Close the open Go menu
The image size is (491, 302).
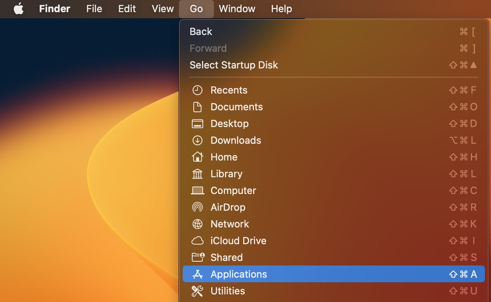(196, 9)
